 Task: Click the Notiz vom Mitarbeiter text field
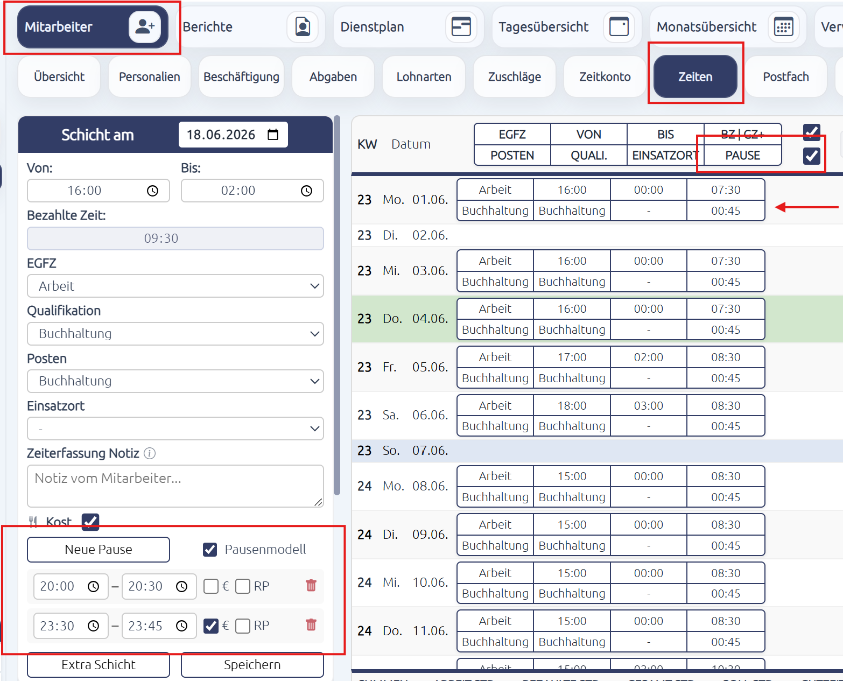(x=175, y=486)
